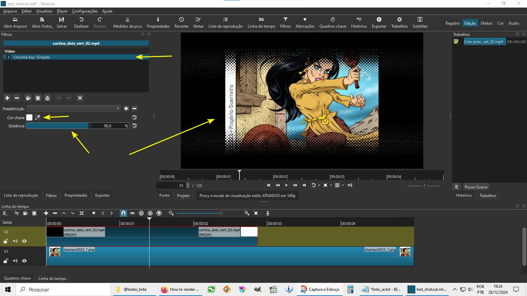This screenshot has height=296, width=527.
Task: Click the add filter plus button
Action: pyautogui.click(x=7, y=98)
